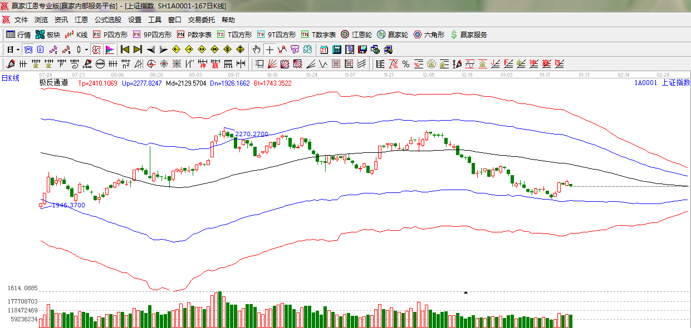
Task: Expand the 日 period dropdown arrow
Action: (18, 49)
